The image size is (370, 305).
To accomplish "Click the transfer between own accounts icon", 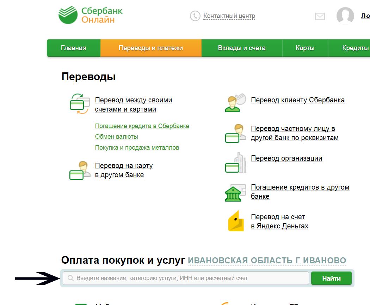I will click(80, 104).
